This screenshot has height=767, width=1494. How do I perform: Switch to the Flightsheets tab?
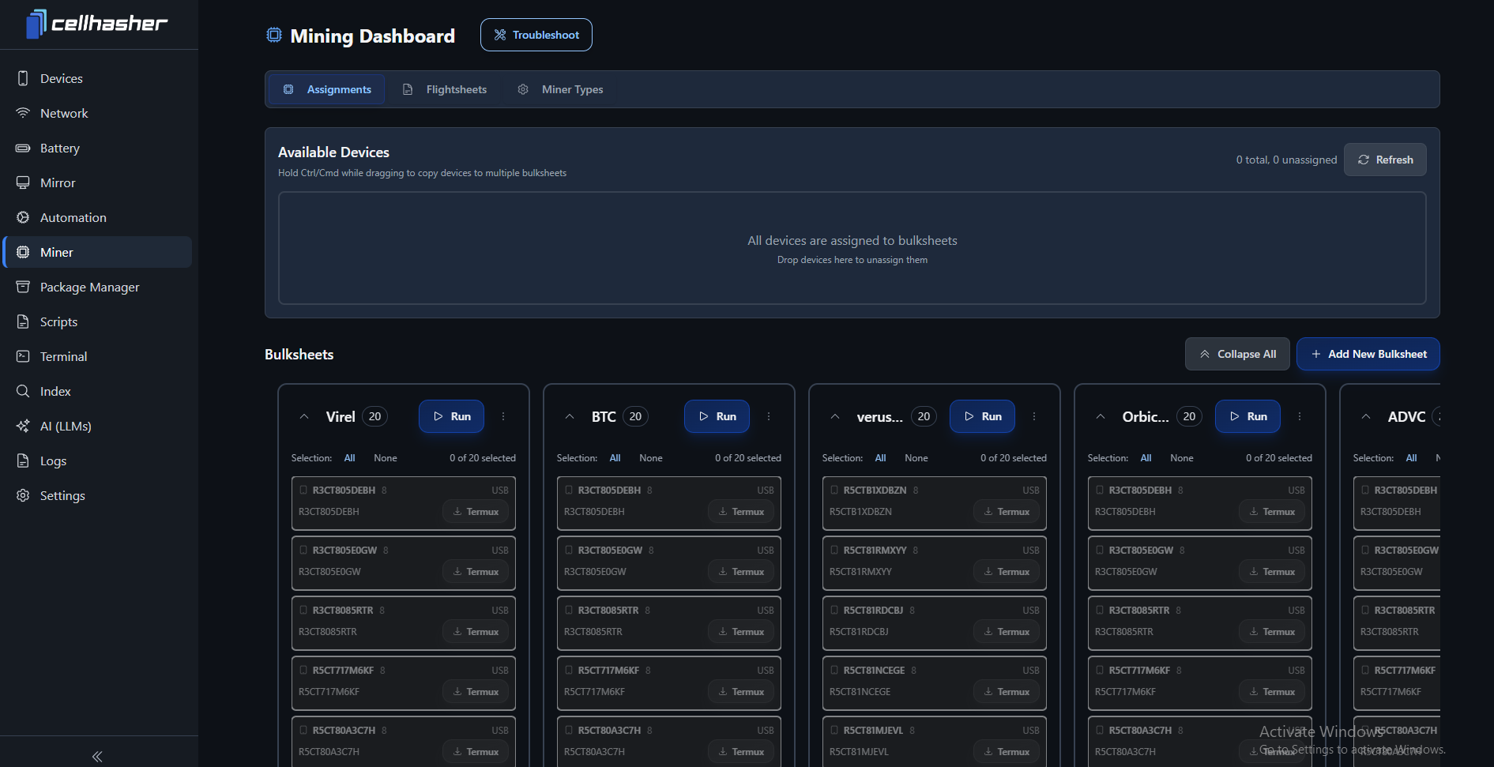point(446,90)
